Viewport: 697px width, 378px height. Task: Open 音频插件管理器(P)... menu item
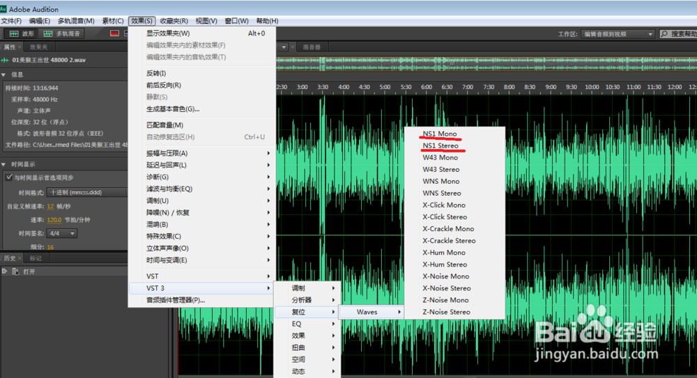point(201,300)
